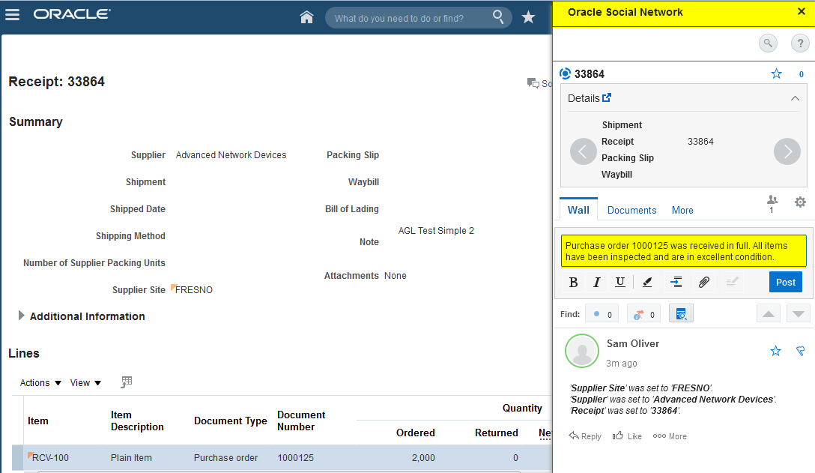Screen dimensions: 815x473
Task: Star conversation 33864 to follow it
Action: click(x=776, y=73)
